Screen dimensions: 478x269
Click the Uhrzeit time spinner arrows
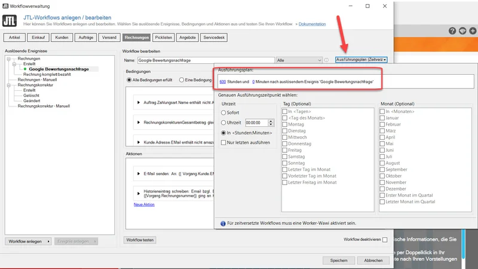tap(271, 123)
